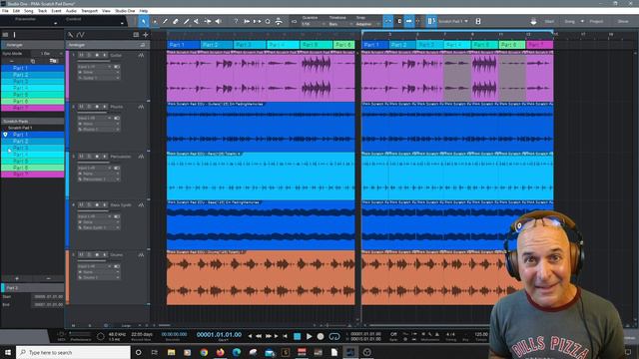Return to zero transport button
Image resolution: width=639 pixels, height=359 pixels.
(285, 336)
